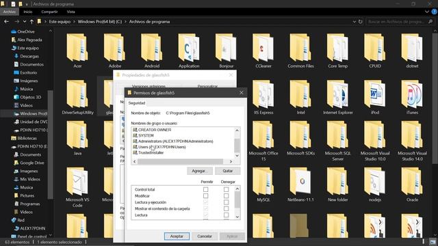This screenshot has height=246, width=438.
Task: Select the iTunes folder
Action: (412, 97)
